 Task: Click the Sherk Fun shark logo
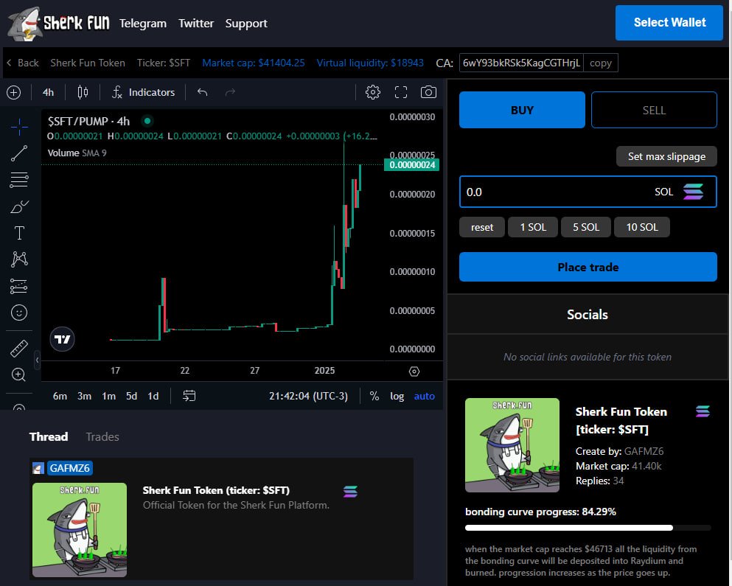(58, 23)
